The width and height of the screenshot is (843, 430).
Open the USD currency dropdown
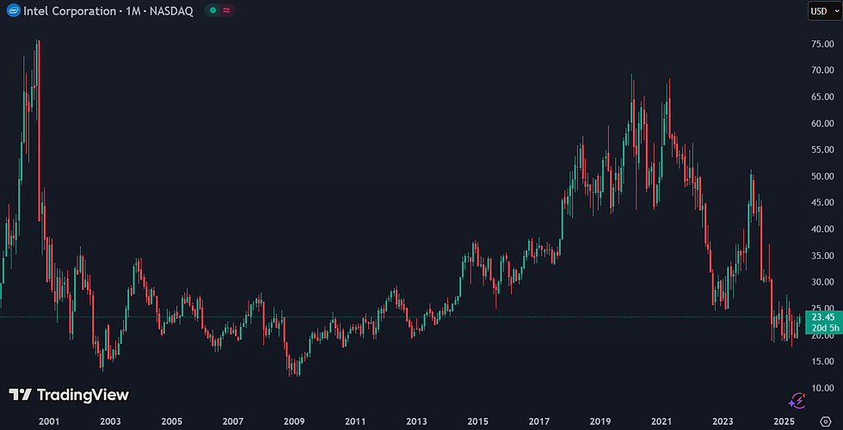824,11
